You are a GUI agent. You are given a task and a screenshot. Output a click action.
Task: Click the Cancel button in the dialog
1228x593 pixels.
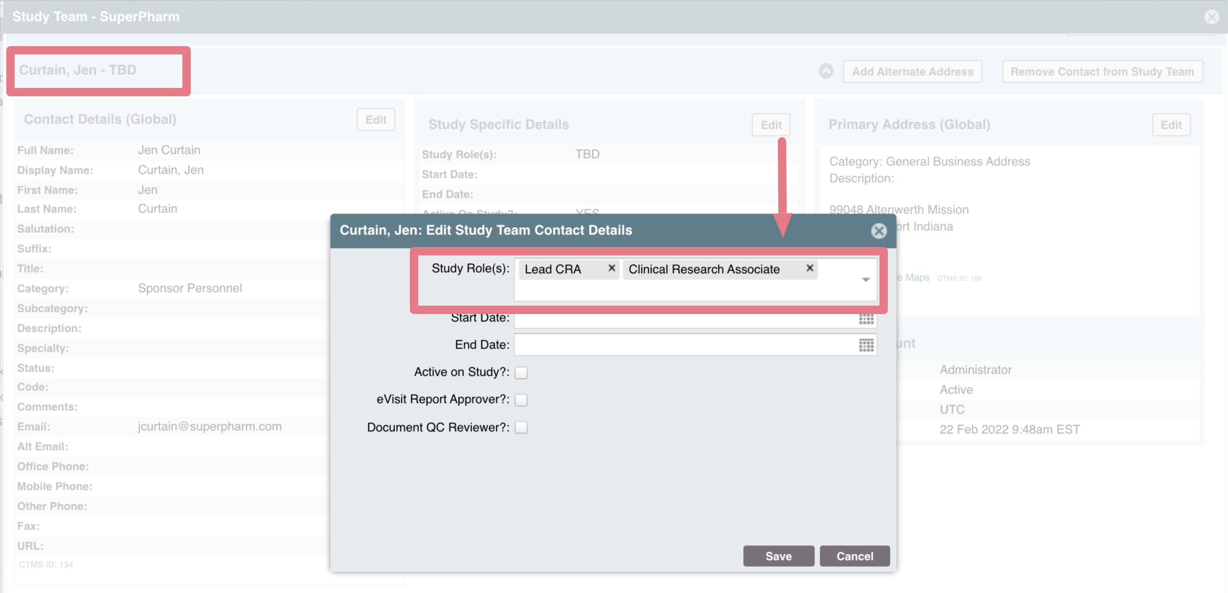(x=854, y=555)
